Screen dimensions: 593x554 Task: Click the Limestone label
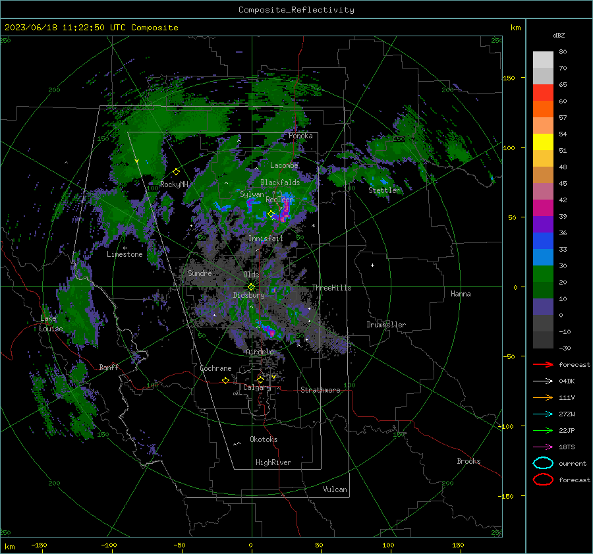[x=125, y=254]
